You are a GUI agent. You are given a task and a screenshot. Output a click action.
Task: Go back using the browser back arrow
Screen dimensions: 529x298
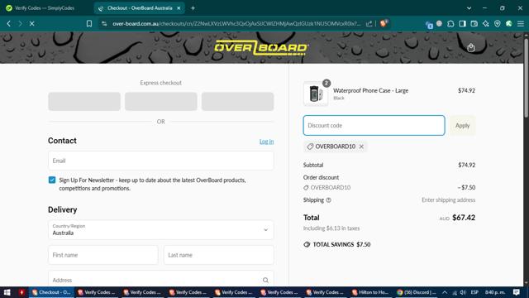[9, 24]
